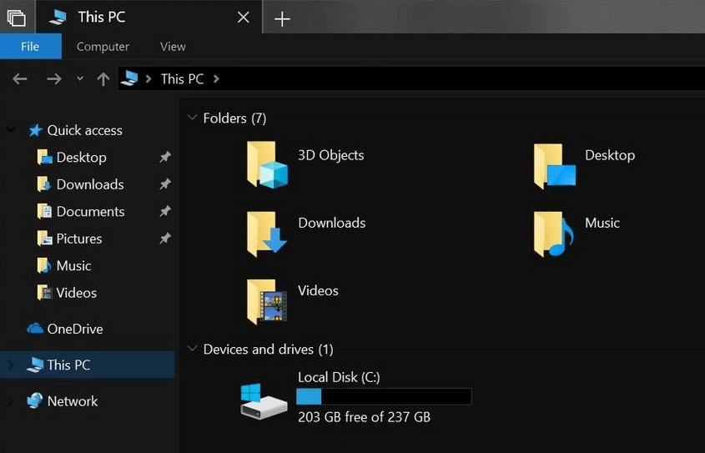Collapse Quick access in navigation pane
Viewport: 705px width, 453px height.
pyautogui.click(x=11, y=130)
